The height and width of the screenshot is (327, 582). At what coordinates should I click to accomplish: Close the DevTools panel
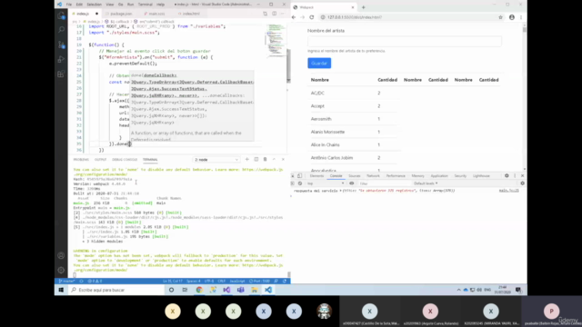pos(522,175)
